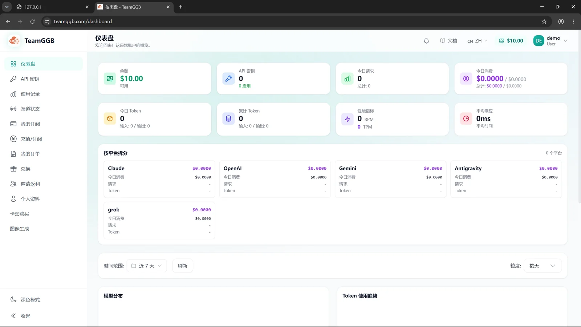Click the OpenAI platform card title
581x327 pixels.
click(232, 168)
